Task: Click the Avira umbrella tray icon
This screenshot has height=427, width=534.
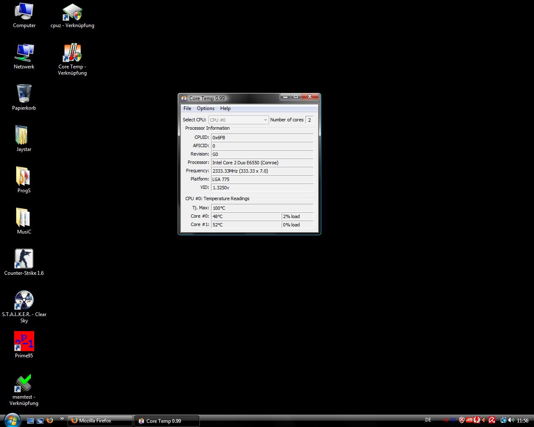Action: [492, 420]
